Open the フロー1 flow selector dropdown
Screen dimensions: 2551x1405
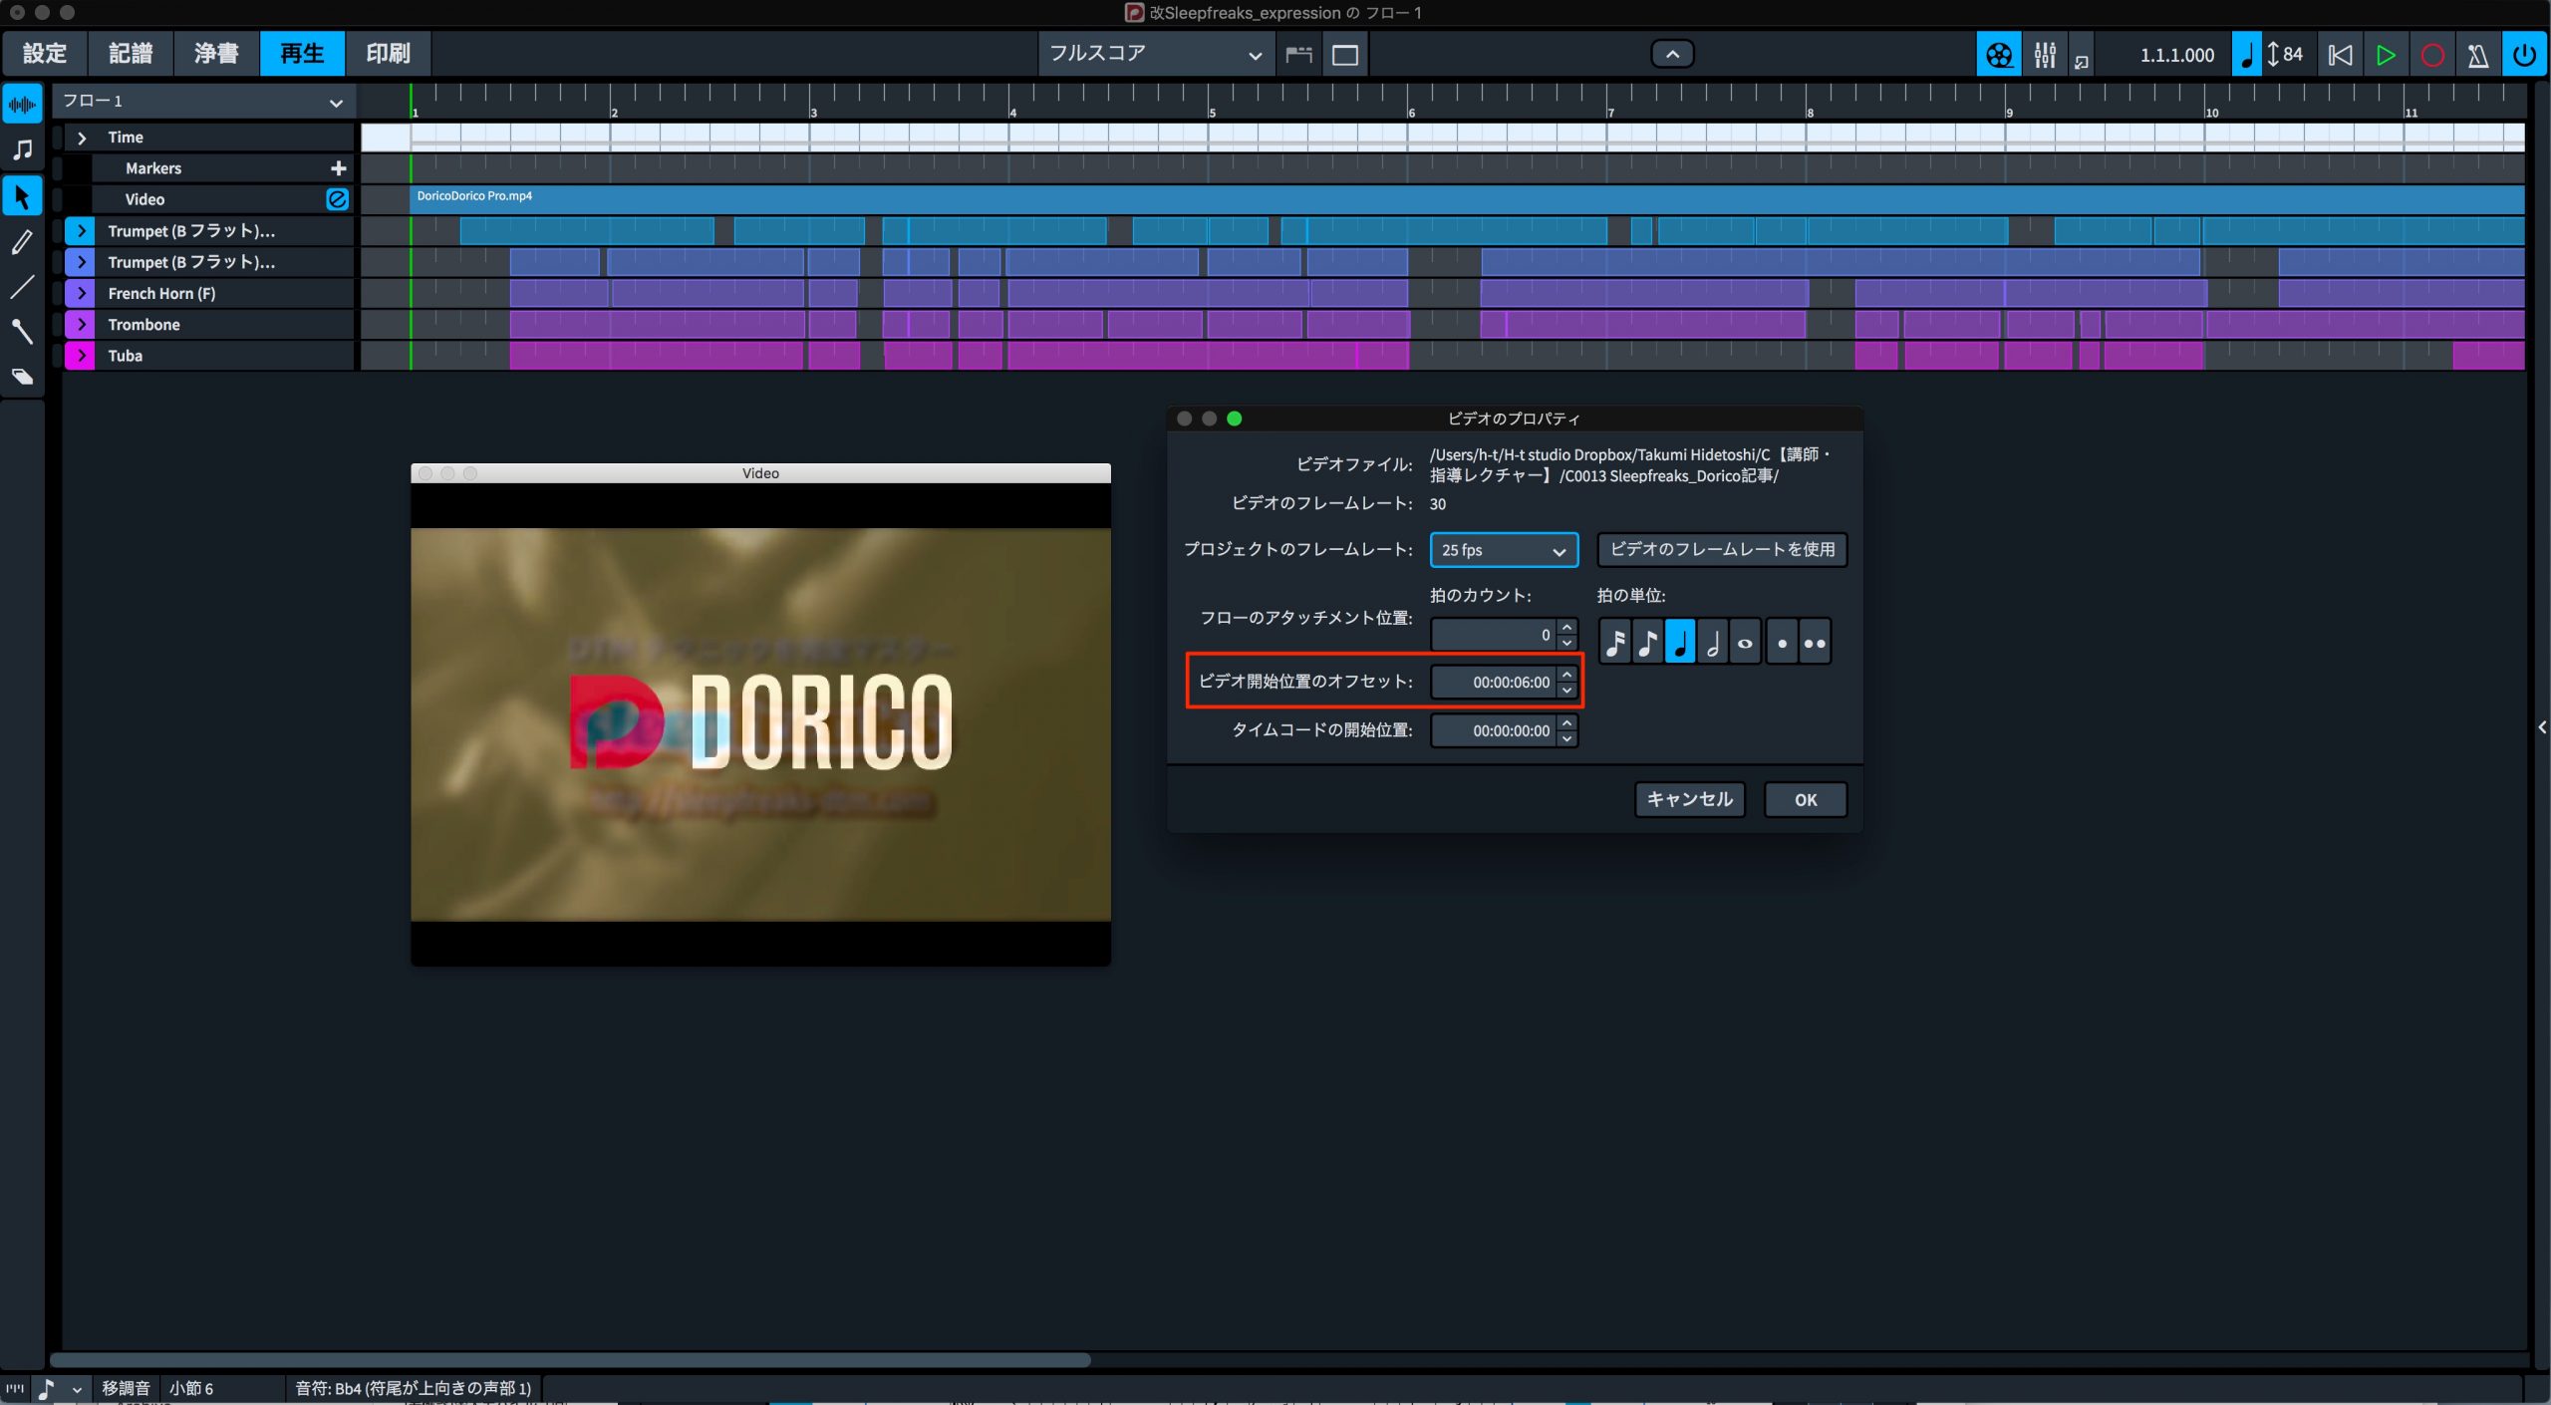pos(204,102)
